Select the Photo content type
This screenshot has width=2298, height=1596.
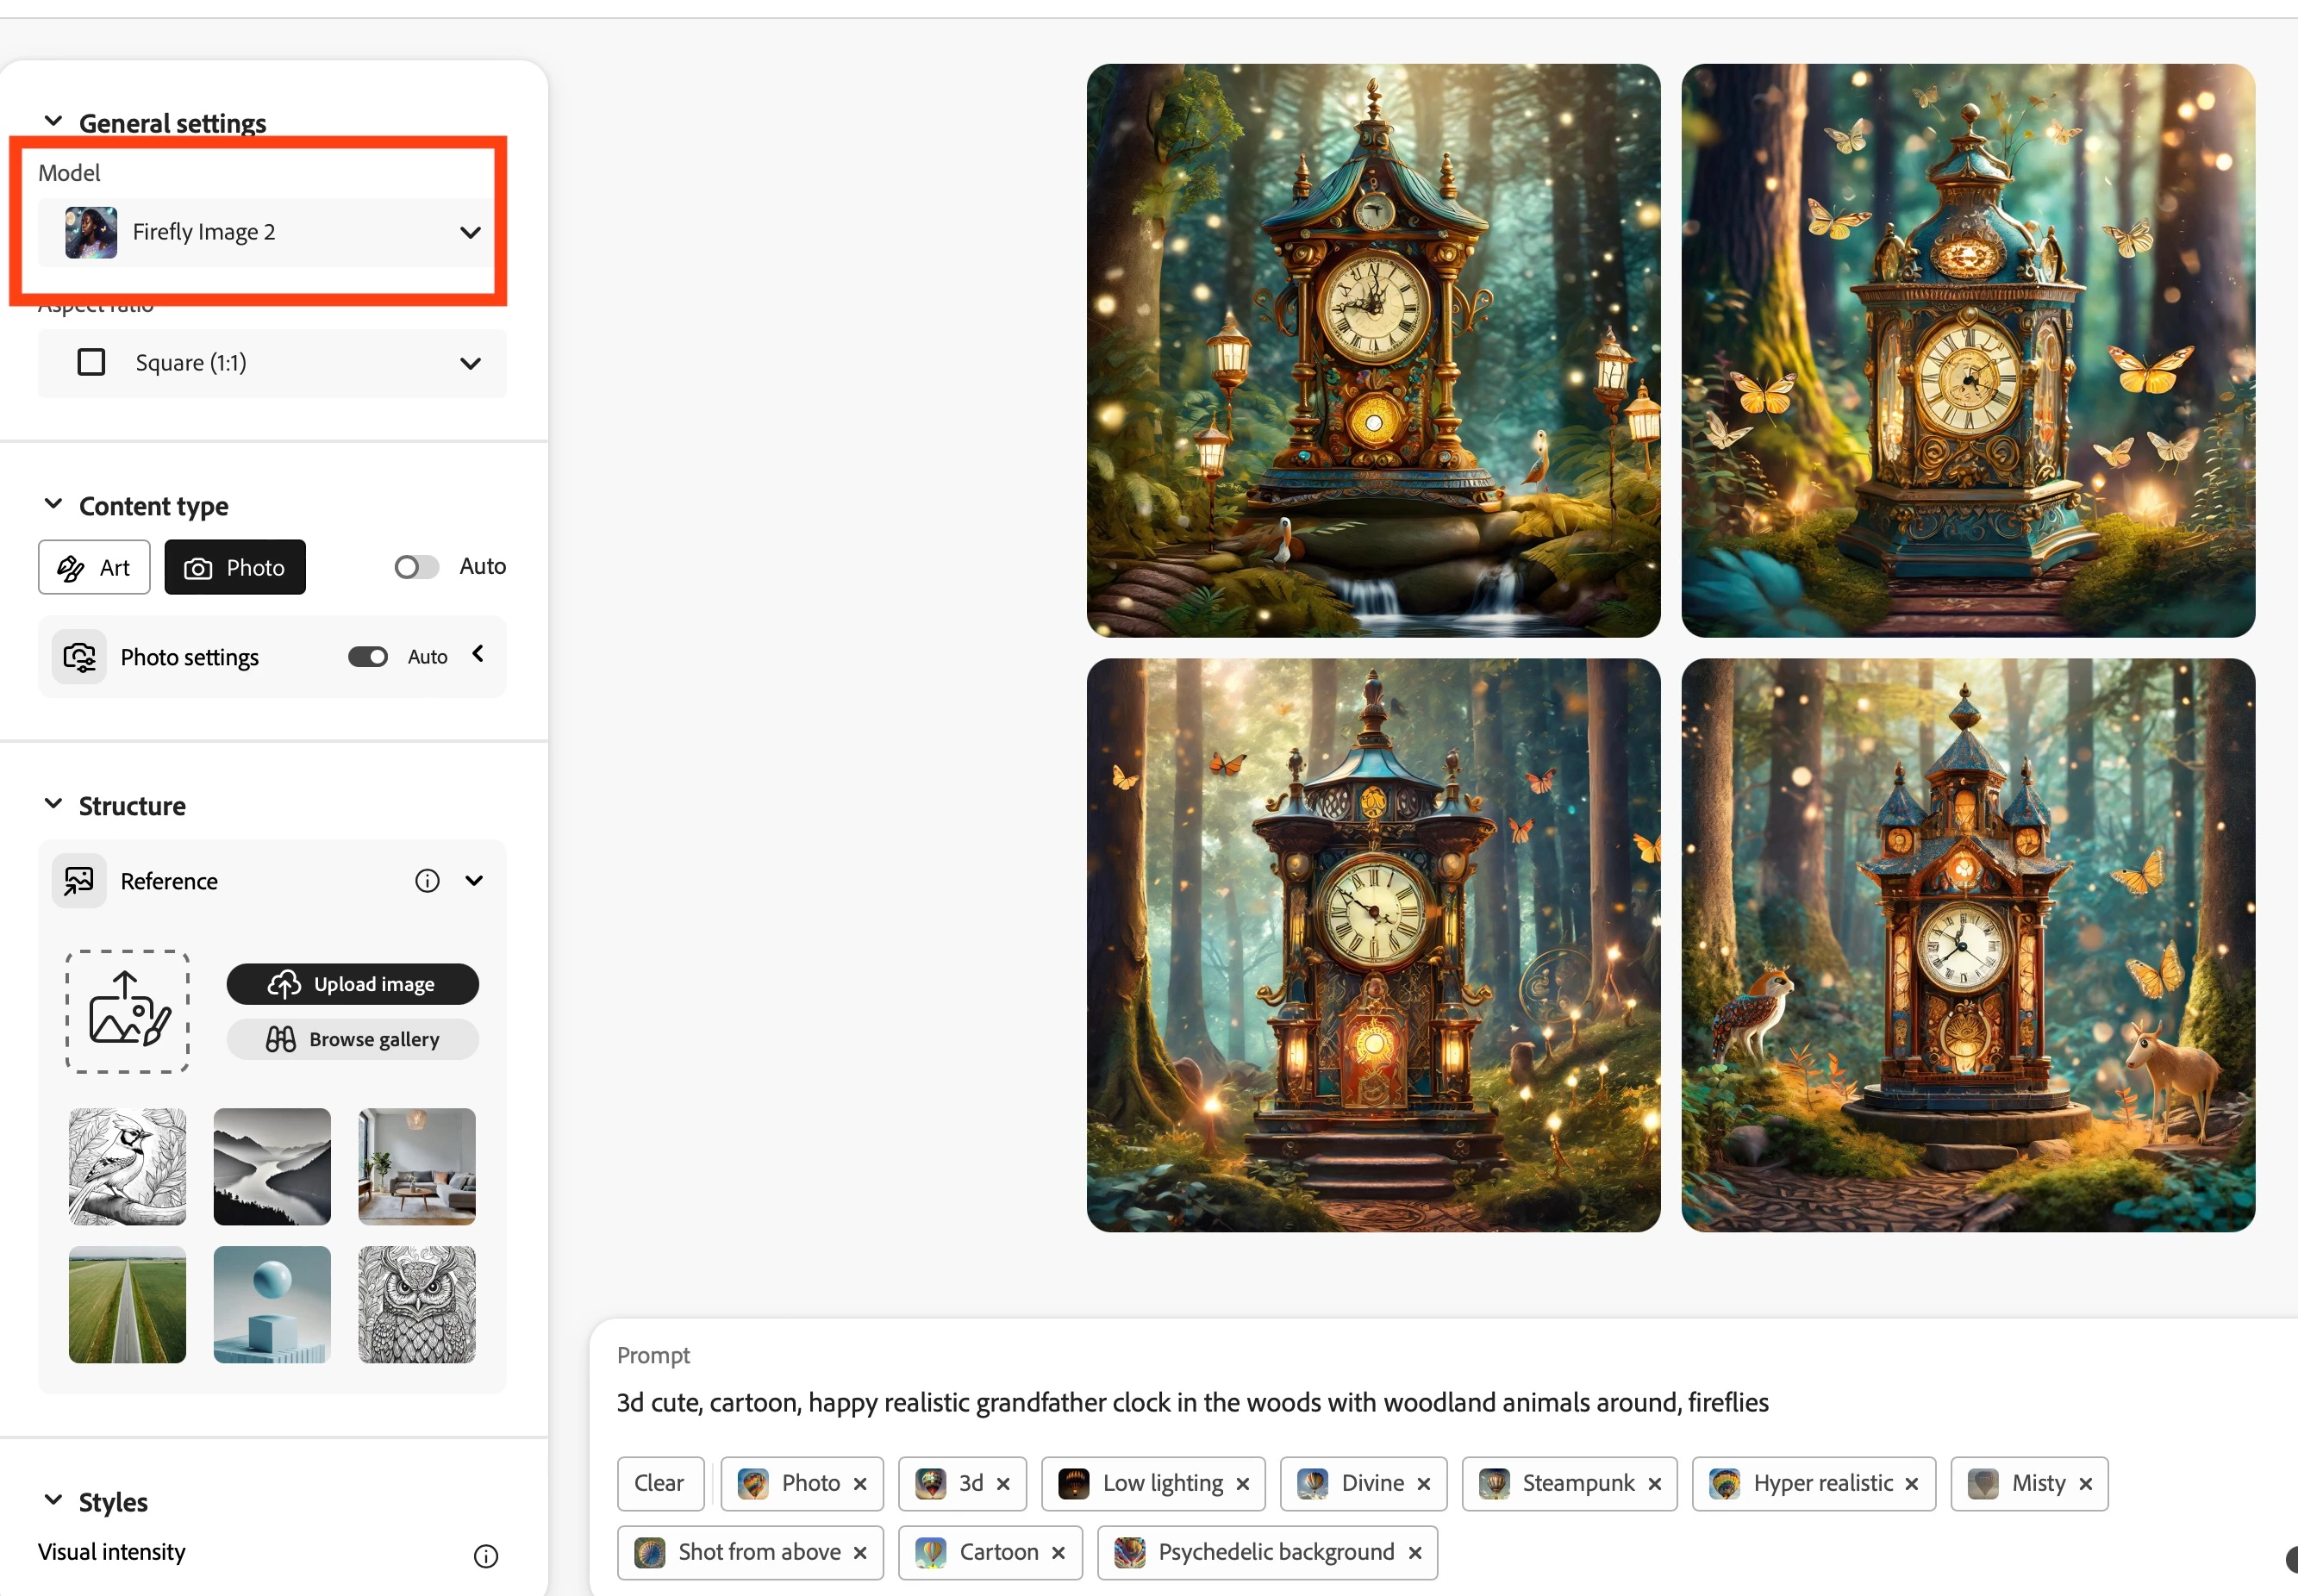tap(235, 567)
